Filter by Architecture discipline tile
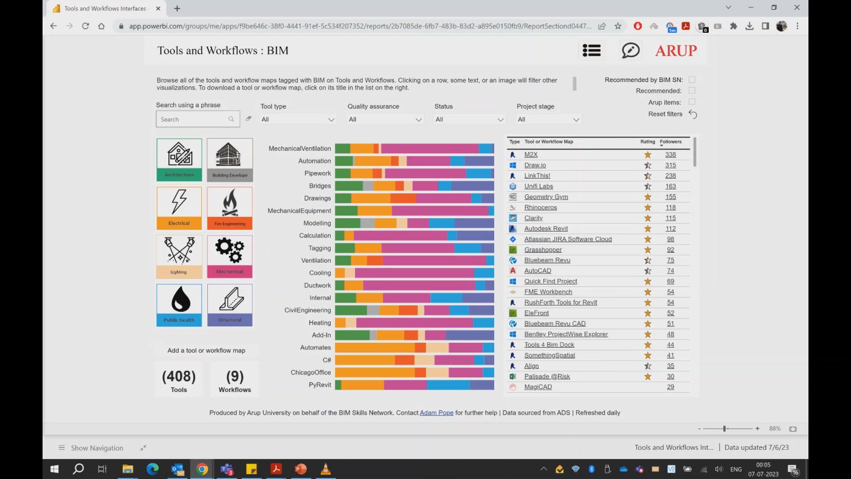 coord(179,159)
